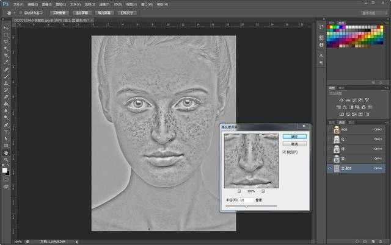Select the Type (T) tool
391x245 pixels.
(x=6, y=131)
